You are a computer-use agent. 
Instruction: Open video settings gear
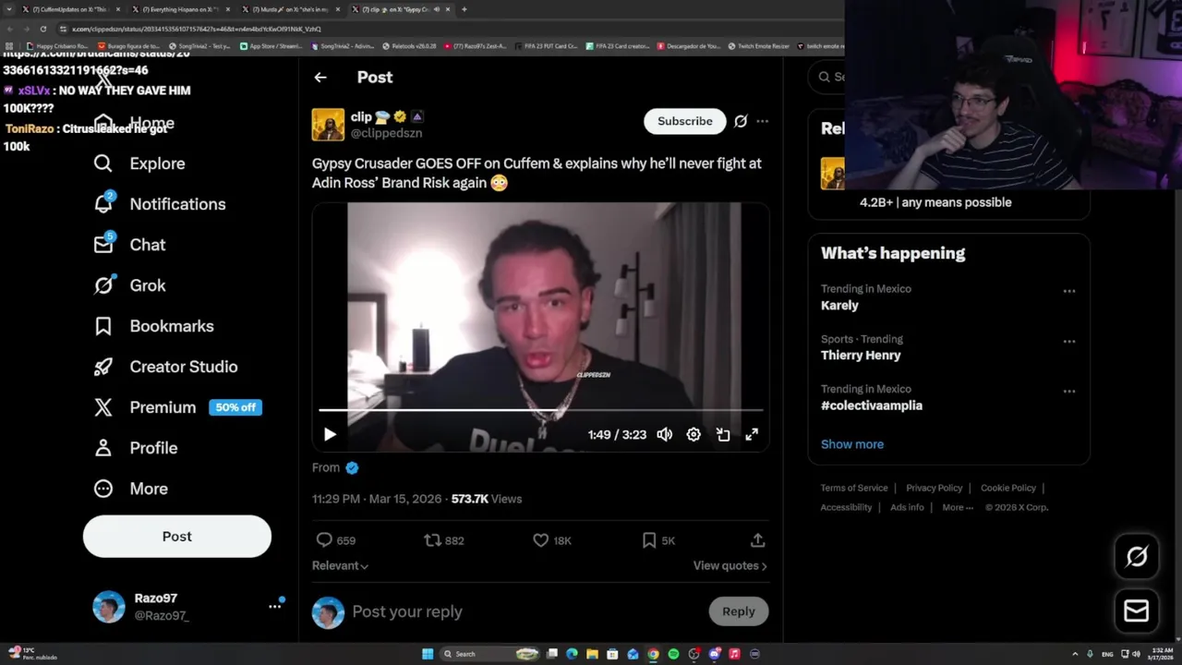coord(694,434)
